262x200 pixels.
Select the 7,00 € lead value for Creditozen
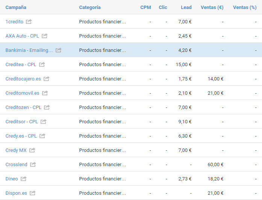185,107
